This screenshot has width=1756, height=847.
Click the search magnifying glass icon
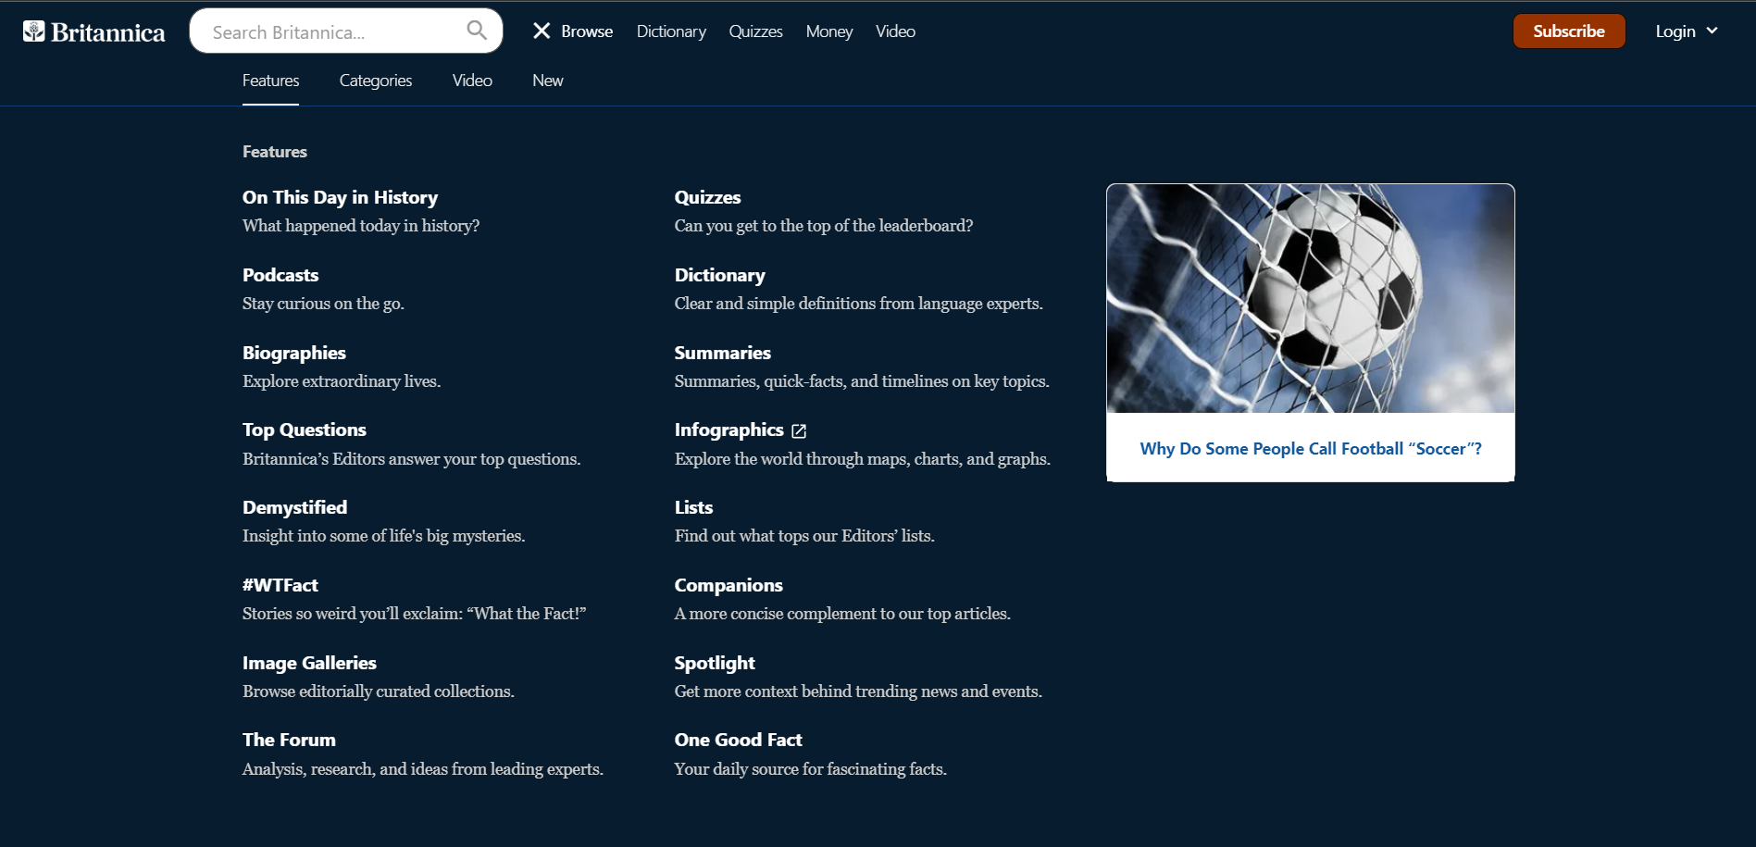point(477,31)
